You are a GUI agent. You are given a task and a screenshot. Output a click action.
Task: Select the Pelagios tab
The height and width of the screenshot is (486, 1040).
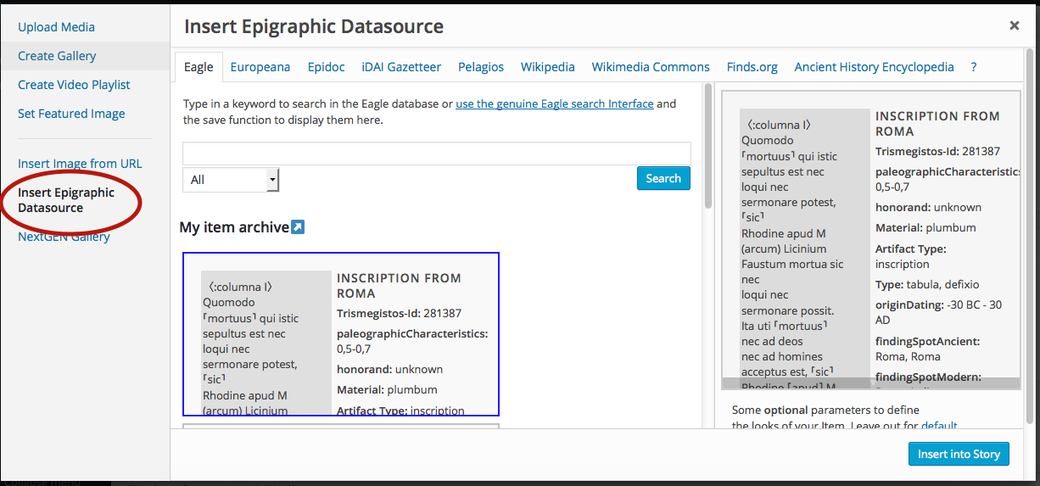point(481,67)
